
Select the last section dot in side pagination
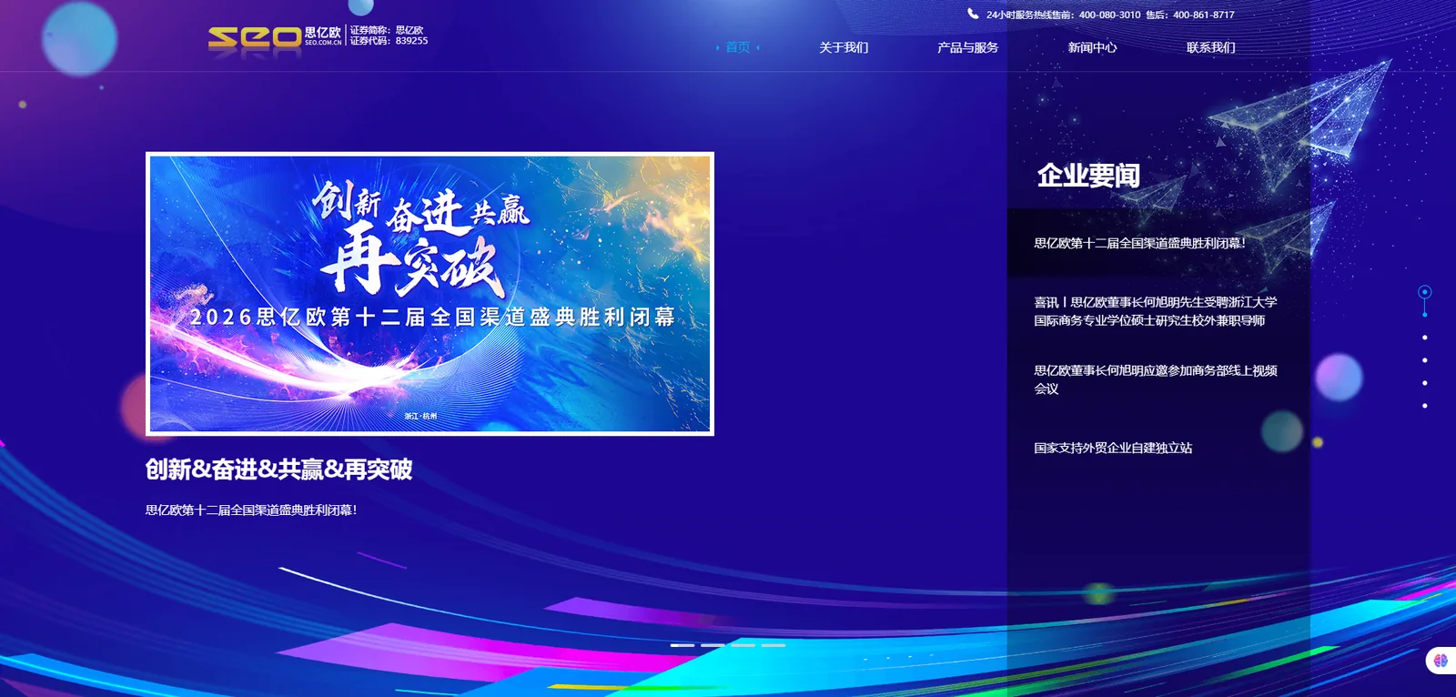pyautogui.click(x=1425, y=406)
